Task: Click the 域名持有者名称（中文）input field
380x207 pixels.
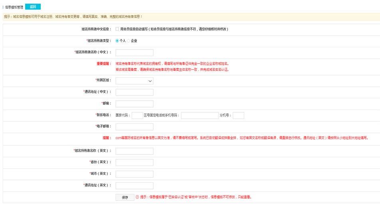Action: [134, 53]
